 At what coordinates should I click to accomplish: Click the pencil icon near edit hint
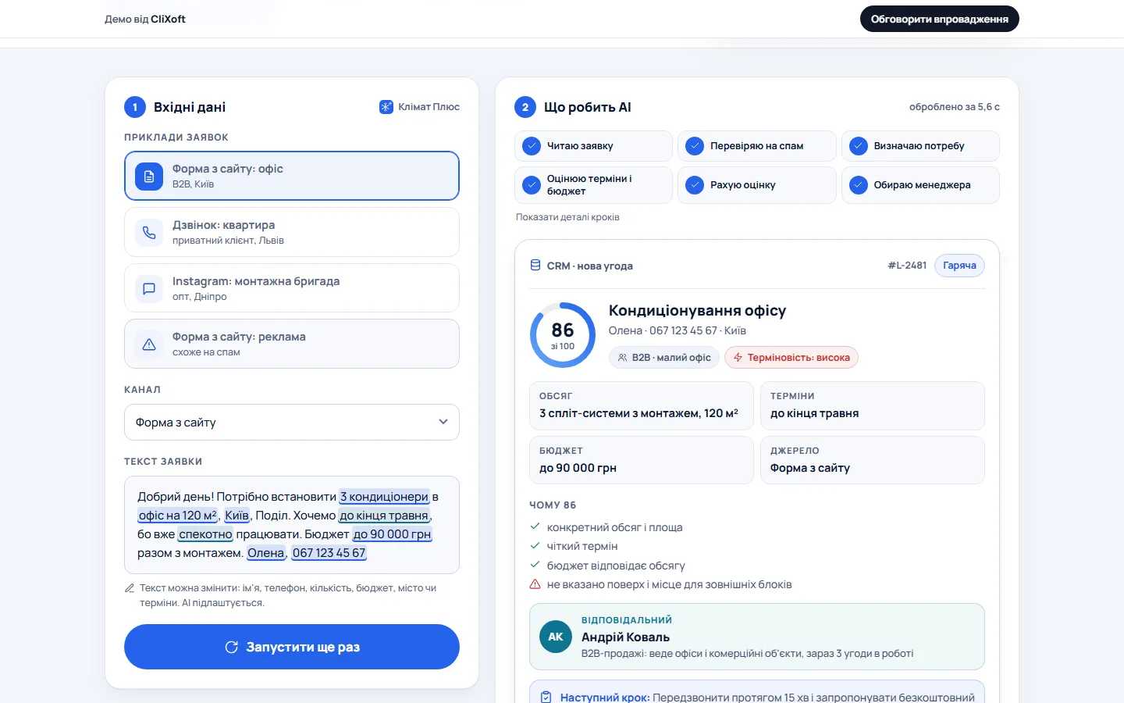pyautogui.click(x=130, y=588)
